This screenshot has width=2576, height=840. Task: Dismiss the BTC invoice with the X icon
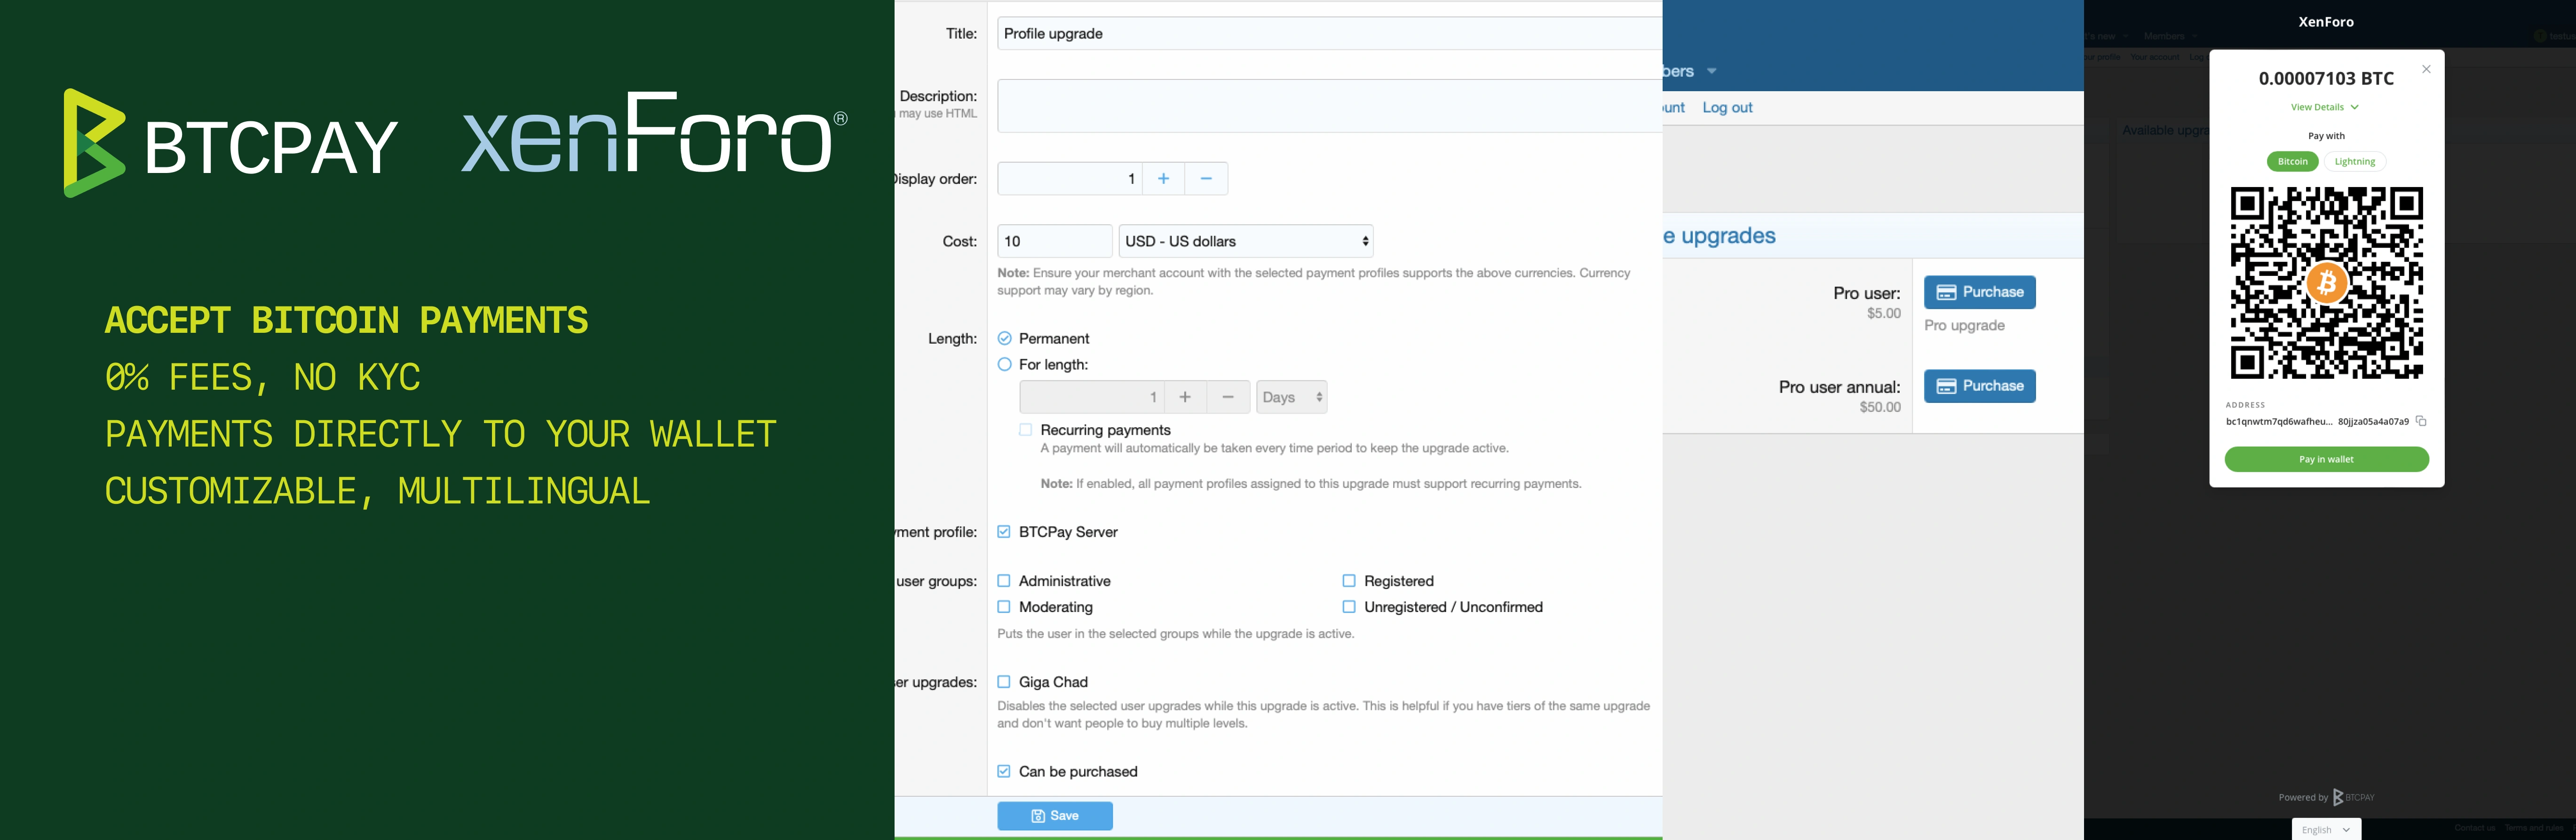pyautogui.click(x=2427, y=68)
